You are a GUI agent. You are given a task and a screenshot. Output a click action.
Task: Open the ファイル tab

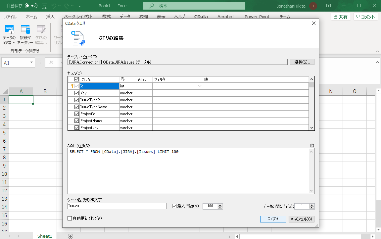[x=10, y=17]
